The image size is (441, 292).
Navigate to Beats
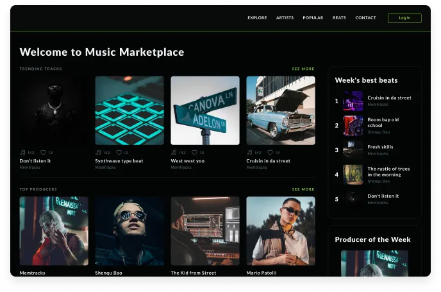[339, 18]
